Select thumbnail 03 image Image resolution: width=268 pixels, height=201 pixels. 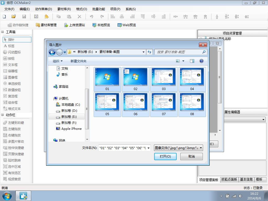(x=164, y=79)
